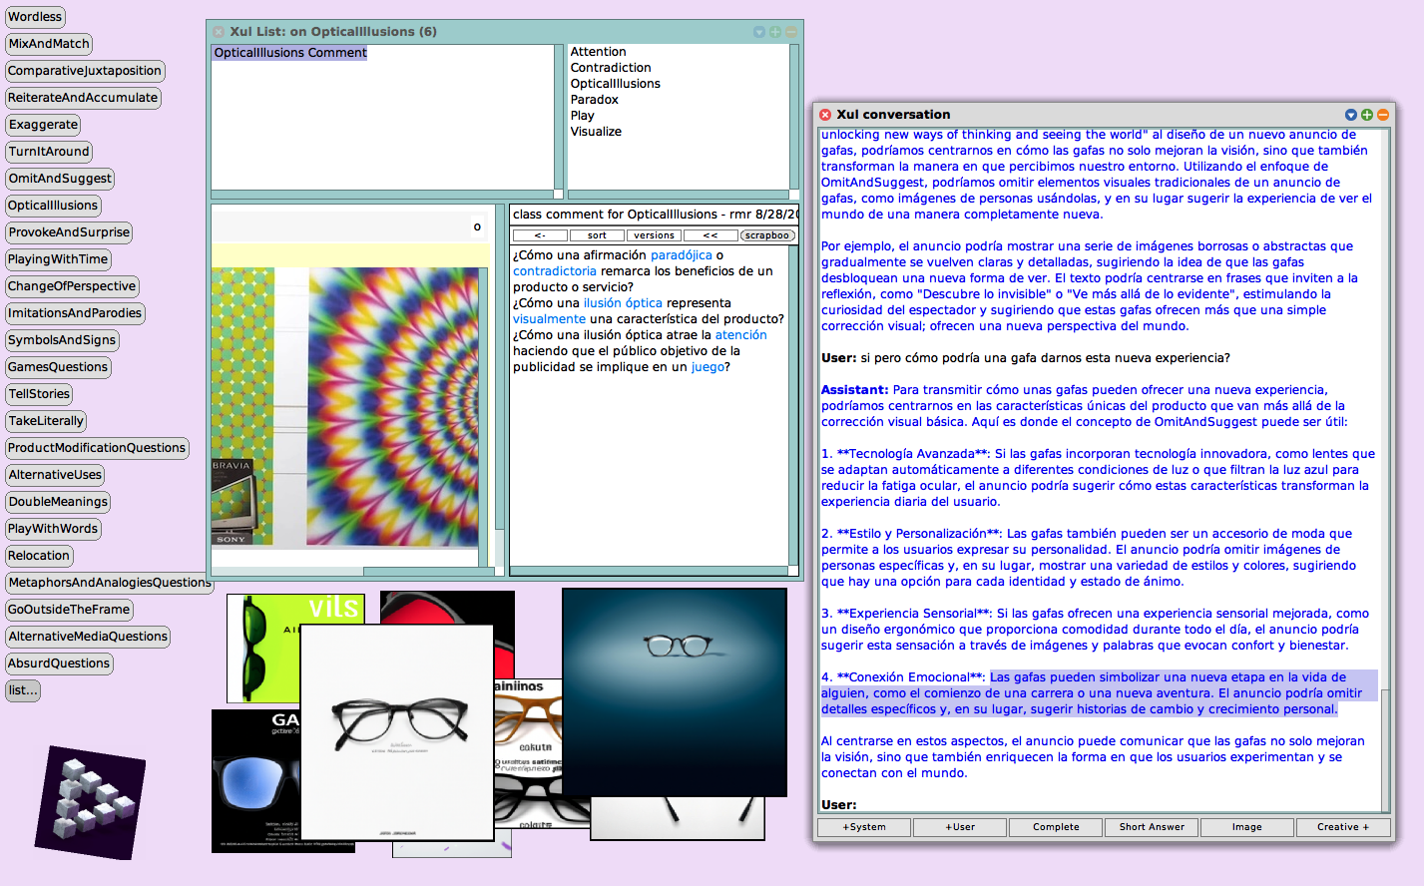Close the Xul List window
Viewport: 1424px width, 886px height.
[219, 32]
